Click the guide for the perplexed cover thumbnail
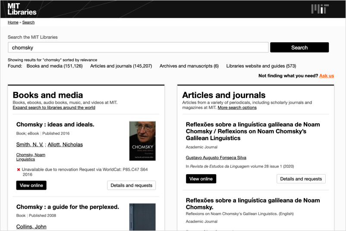Viewport: 346px width, 231px height. point(142,217)
